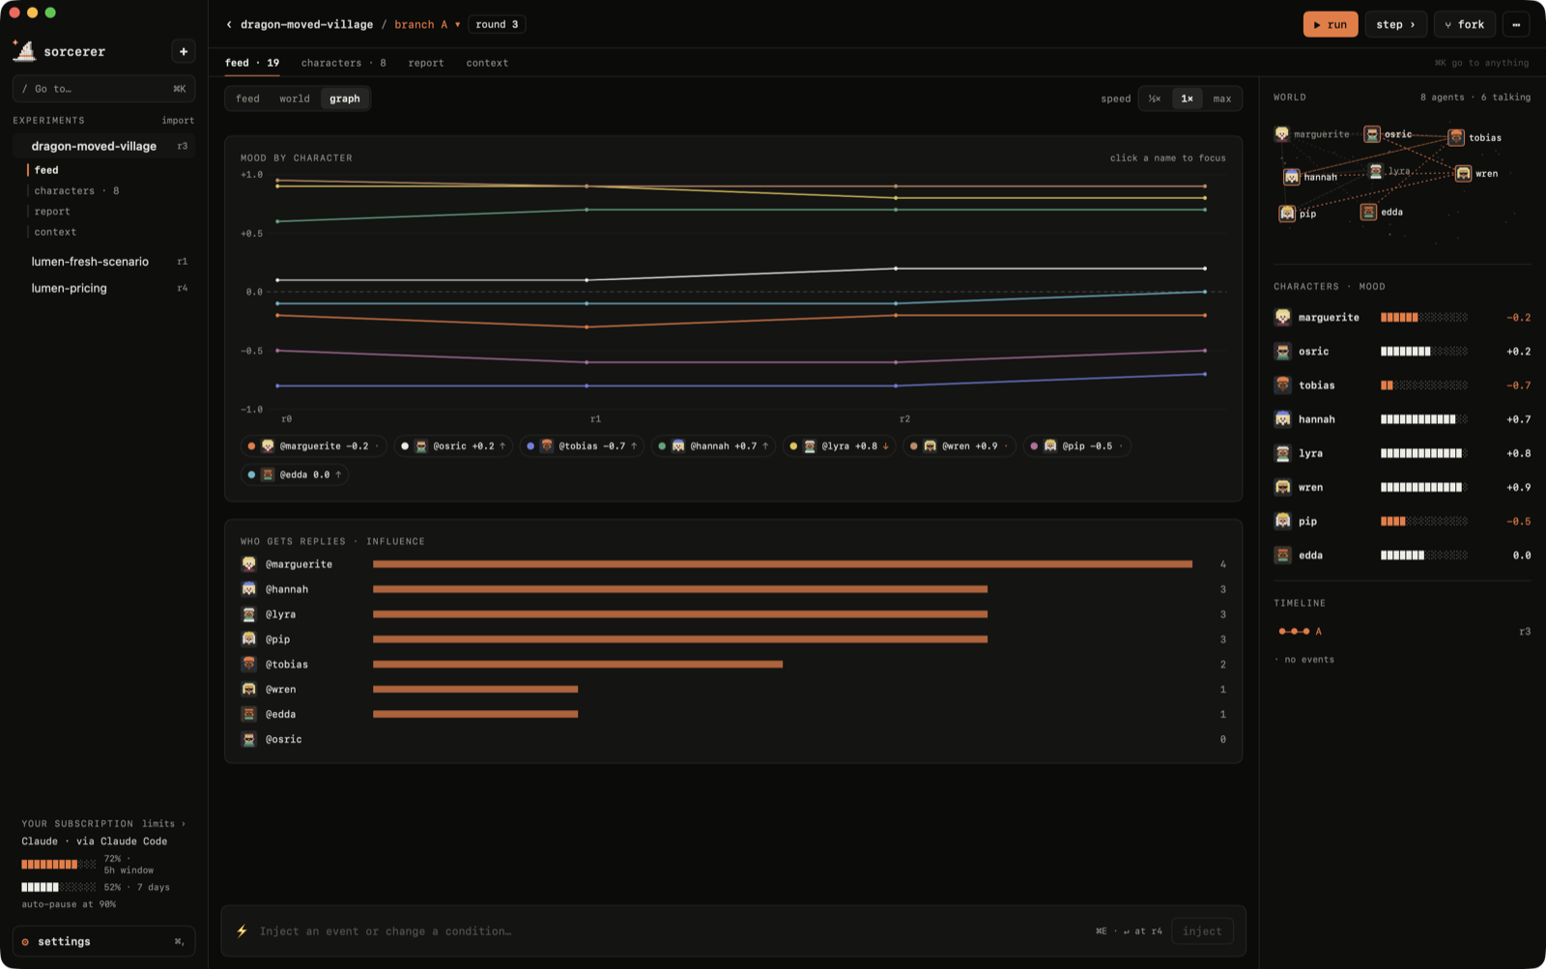Set speed to max

point(1222,99)
